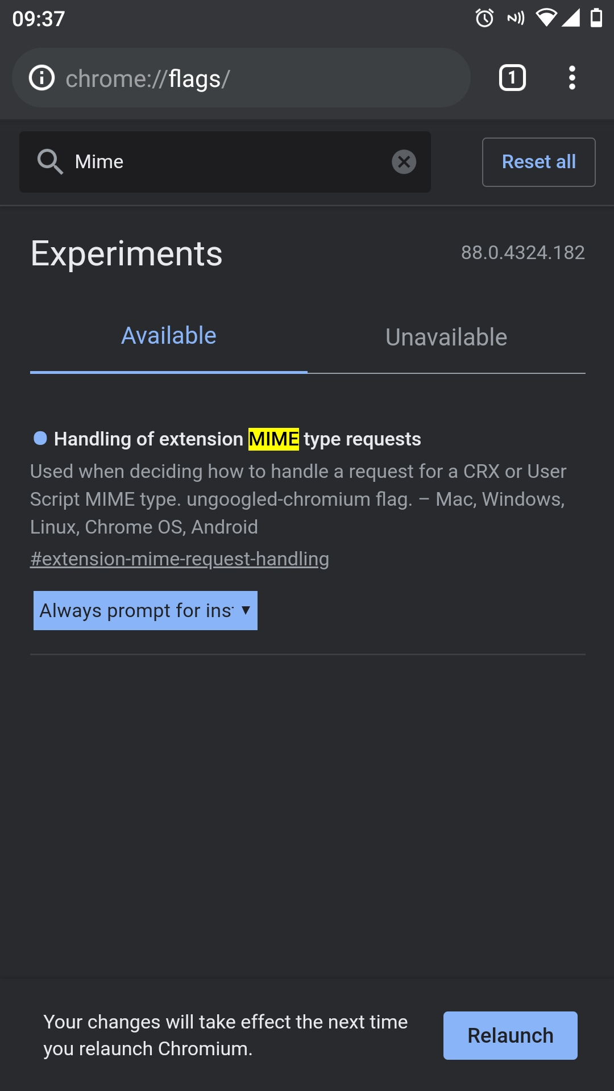The width and height of the screenshot is (614, 1091).
Task: Clear the Mime search text
Action: tap(404, 162)
